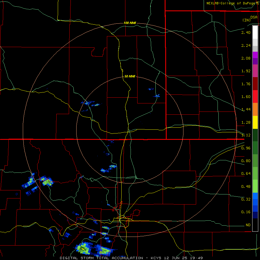Click the 2.40 legend value
Image resolution: width=260 pixels, height=260 pixels.
coord(246,32)
